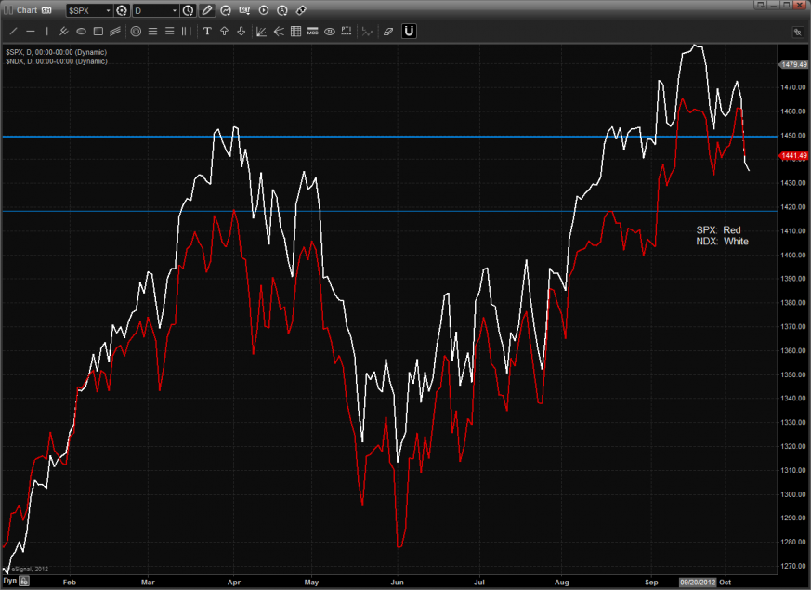
Task: Select the trend line drawing tool
Action: [13, 32]
